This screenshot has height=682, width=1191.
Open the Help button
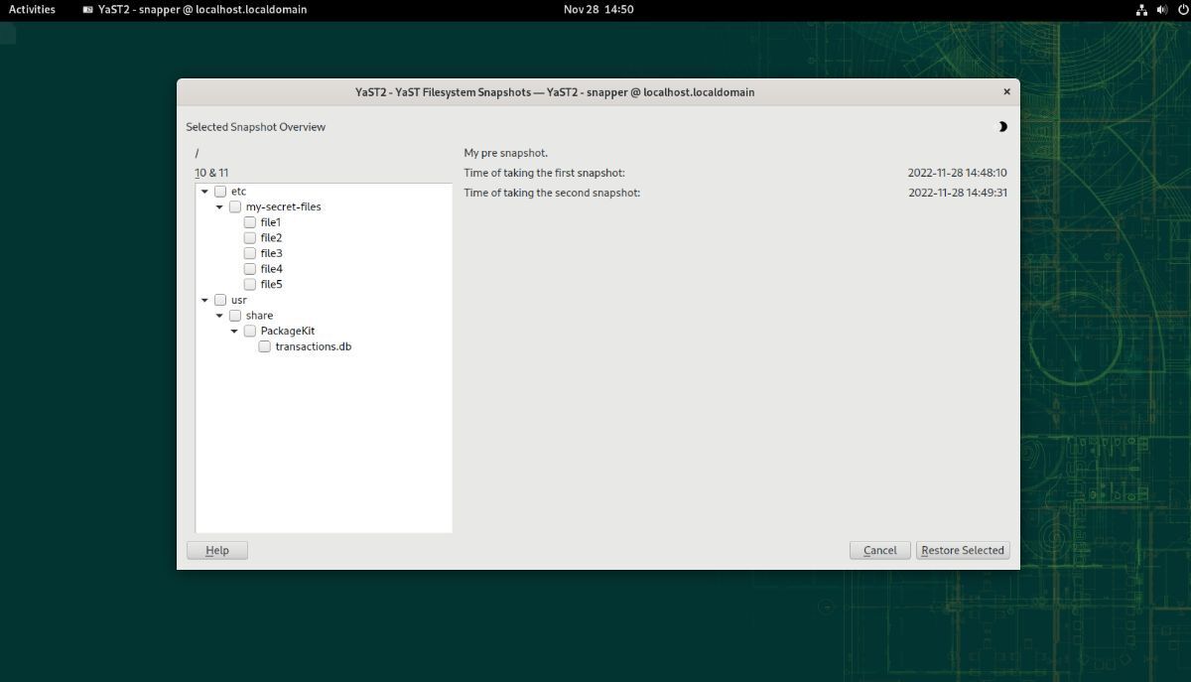tap(216, 550)
